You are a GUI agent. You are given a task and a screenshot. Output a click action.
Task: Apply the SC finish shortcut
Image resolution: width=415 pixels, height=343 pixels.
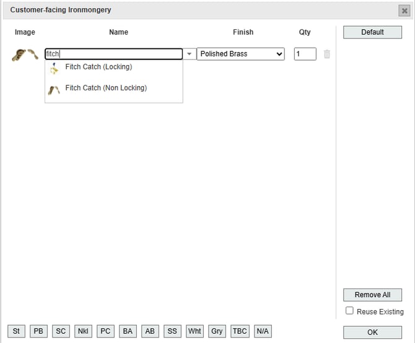click(61, 331)
